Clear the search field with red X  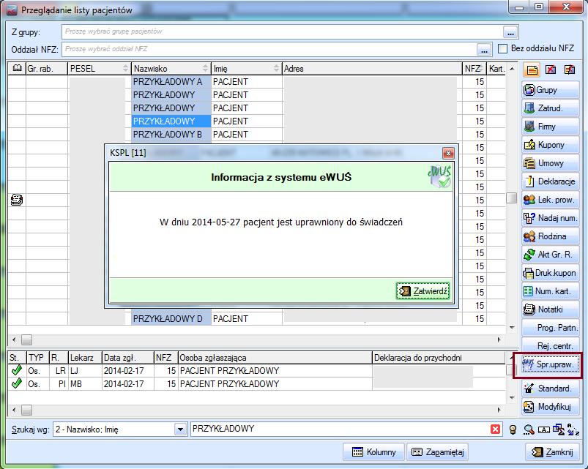click(495, 429)
